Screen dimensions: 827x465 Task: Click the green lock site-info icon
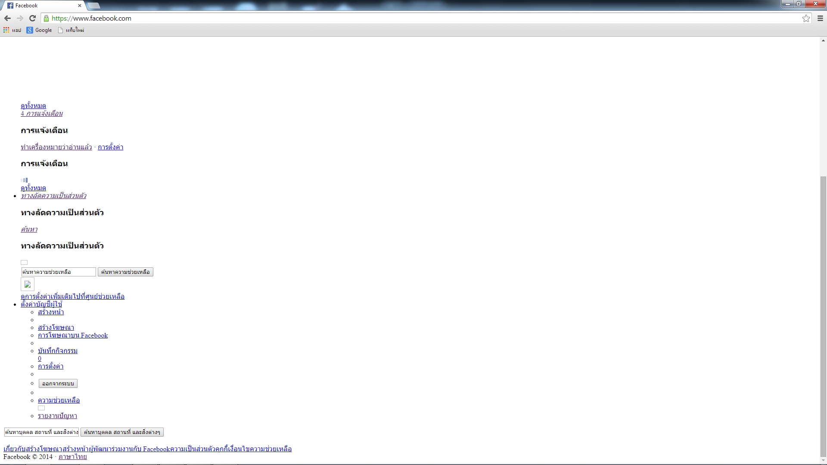[47, 18]
